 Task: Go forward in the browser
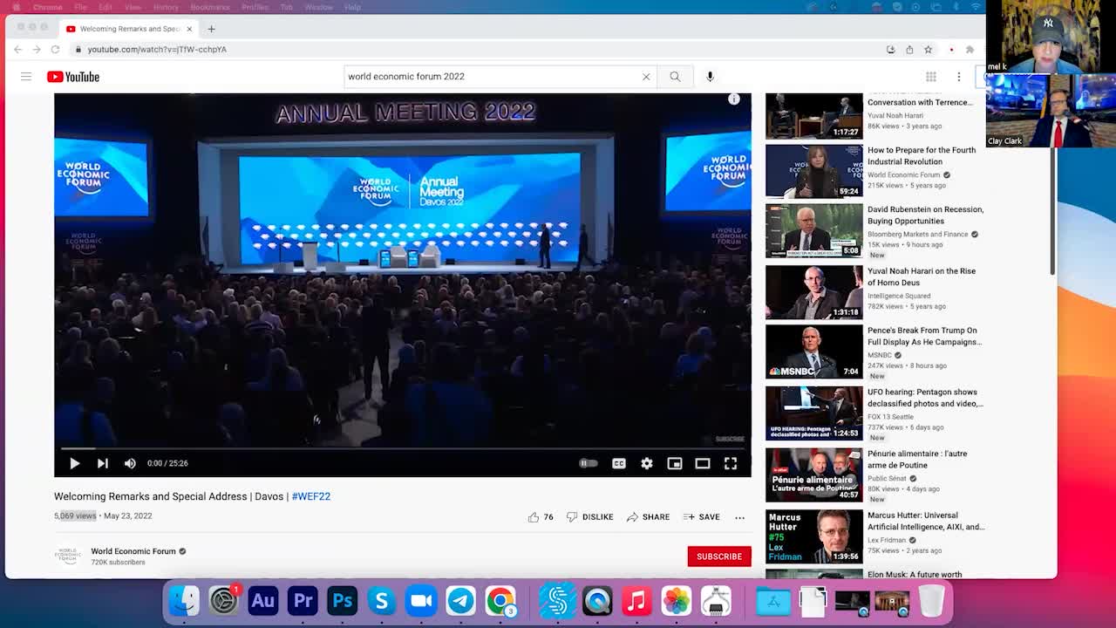37,50
